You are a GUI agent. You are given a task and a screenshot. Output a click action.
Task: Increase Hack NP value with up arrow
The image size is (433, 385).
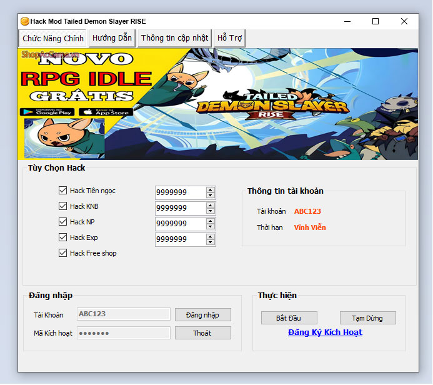[x=211, y=221]
